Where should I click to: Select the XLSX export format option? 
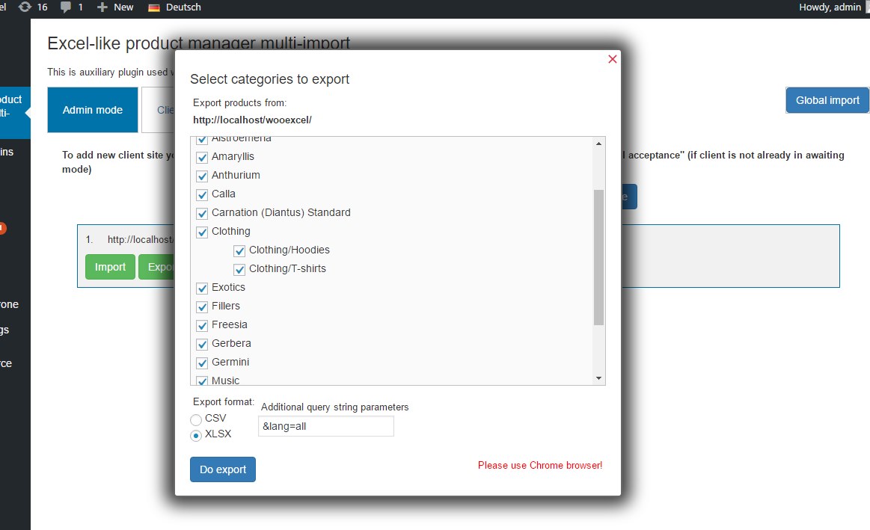[195, 435]
